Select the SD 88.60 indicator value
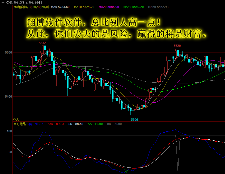The height and width of the screenshot is (174, 225). 76,124
